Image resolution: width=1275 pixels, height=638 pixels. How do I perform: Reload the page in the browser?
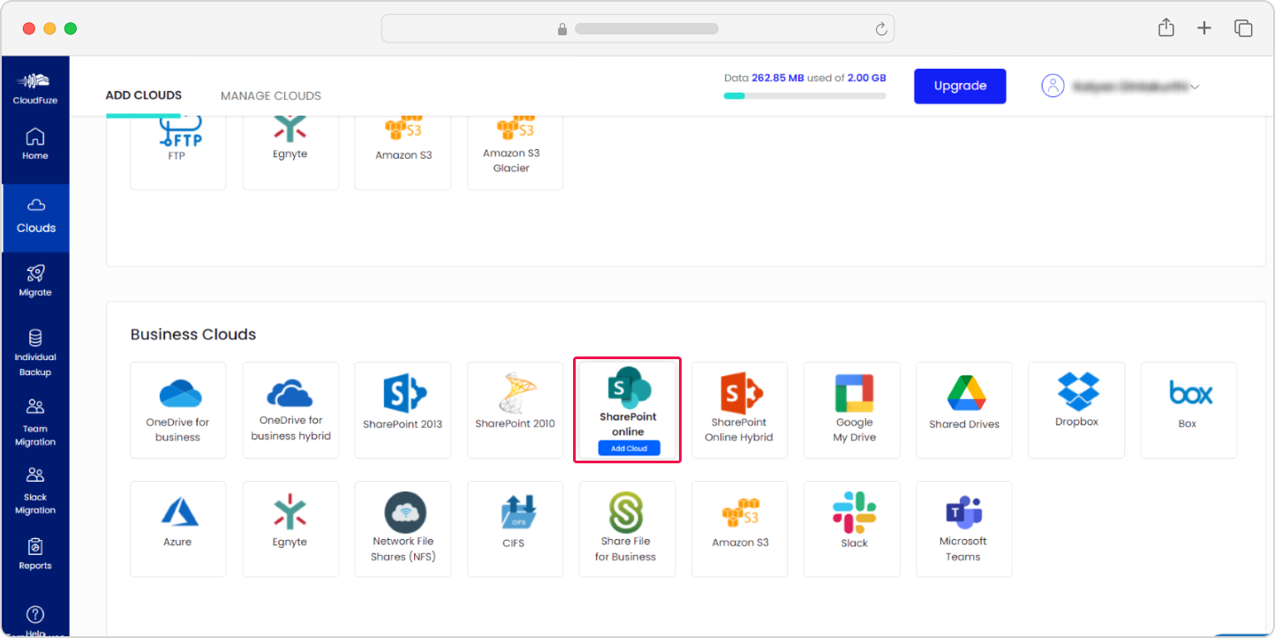click(x=880, y=29)
